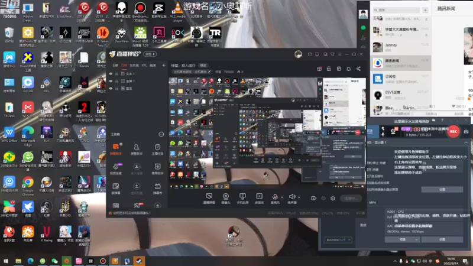
Task: Switch to first scene tab
Action: (115, 65)
